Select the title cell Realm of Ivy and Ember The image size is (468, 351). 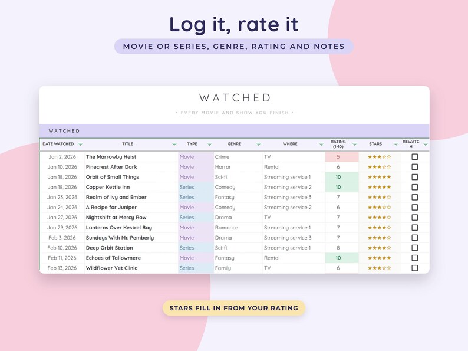point(131,197)
